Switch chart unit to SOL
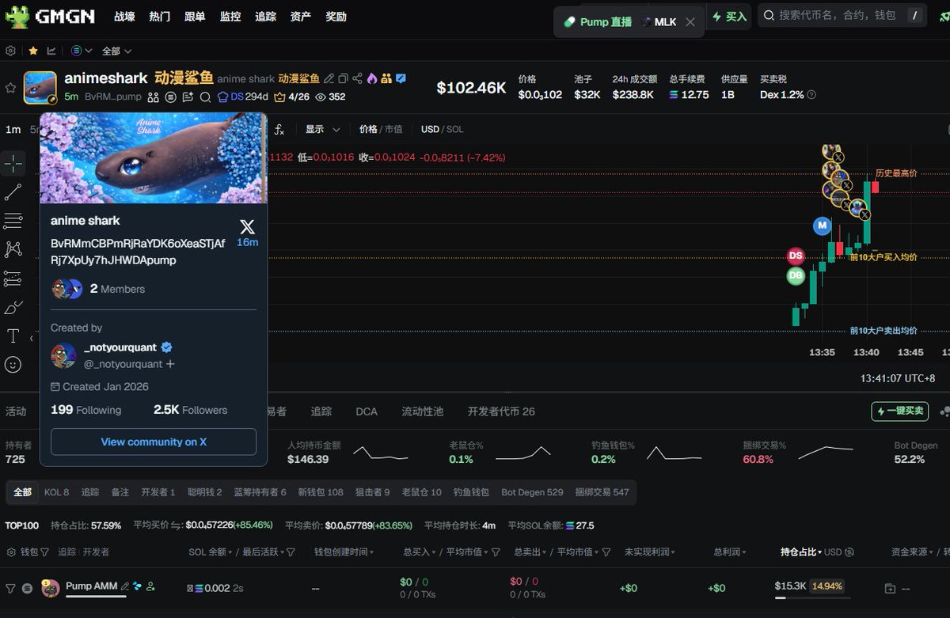950x618 pixels. (x=455, y=130)
